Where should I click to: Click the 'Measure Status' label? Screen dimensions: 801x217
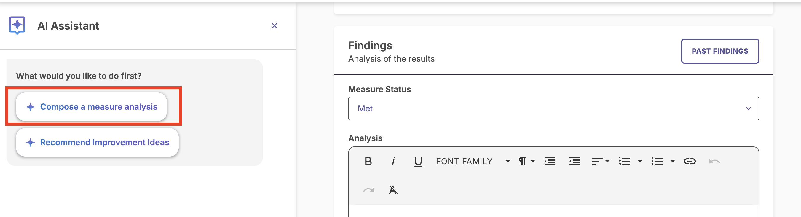[x=379, y=89]
